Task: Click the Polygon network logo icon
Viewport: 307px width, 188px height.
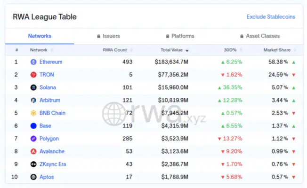Action: tap(33, 139)
